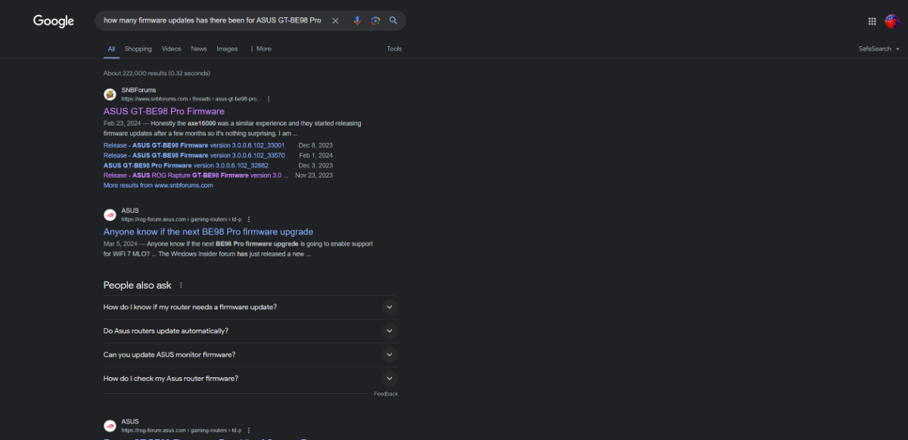Submit search with the magnifier icon
This screenshot has width=908, height=440.
(x=393, y=20)
